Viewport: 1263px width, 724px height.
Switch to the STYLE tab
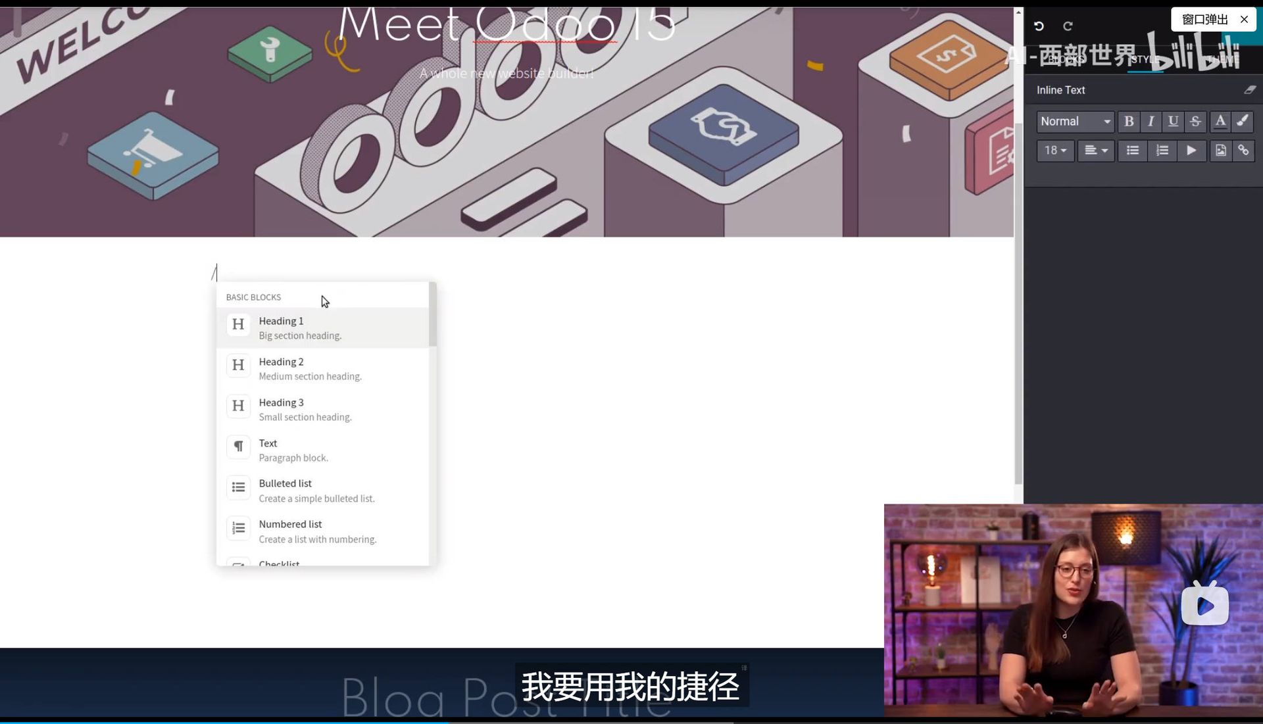pos(1145,59)
